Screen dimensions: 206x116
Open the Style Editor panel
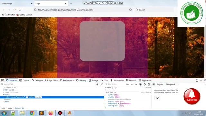click(51, 80)
